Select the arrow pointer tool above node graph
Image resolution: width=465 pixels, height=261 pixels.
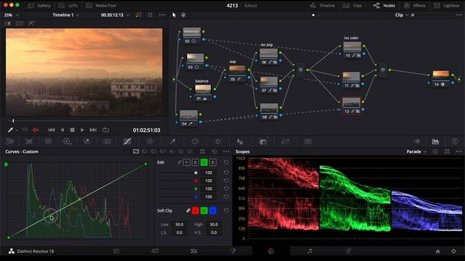click(x=174, y=14)
